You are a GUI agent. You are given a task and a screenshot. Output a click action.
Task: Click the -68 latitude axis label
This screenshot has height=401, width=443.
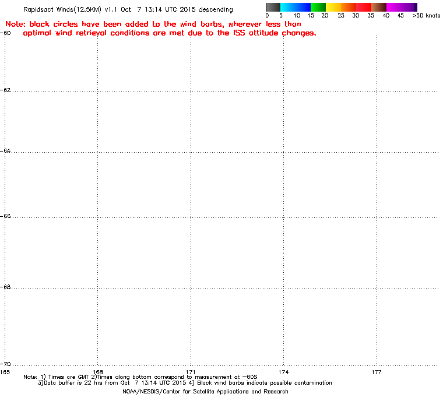(5, 287)
